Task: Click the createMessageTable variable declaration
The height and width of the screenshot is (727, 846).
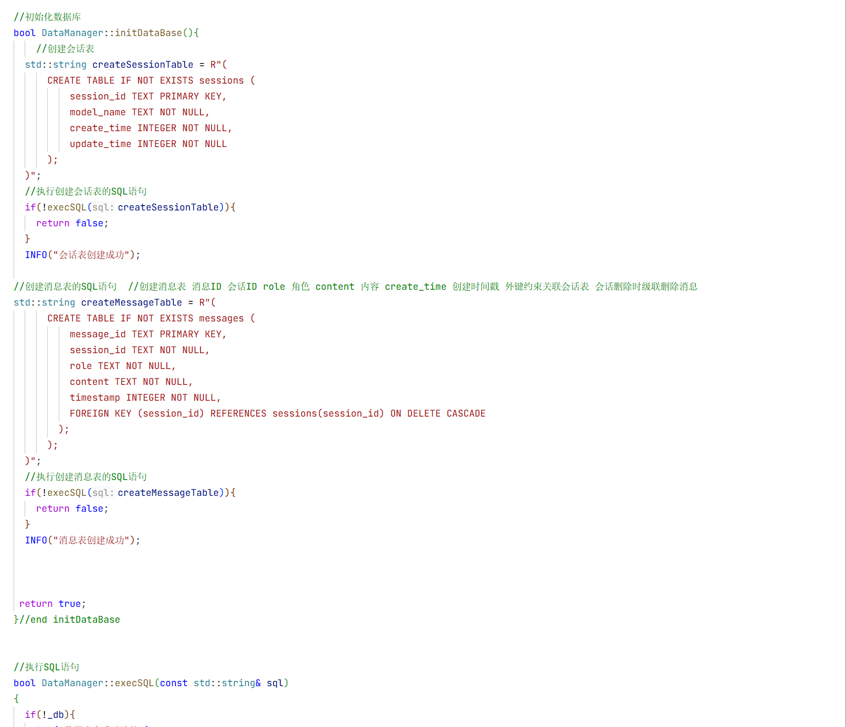Action: (115, 302)
